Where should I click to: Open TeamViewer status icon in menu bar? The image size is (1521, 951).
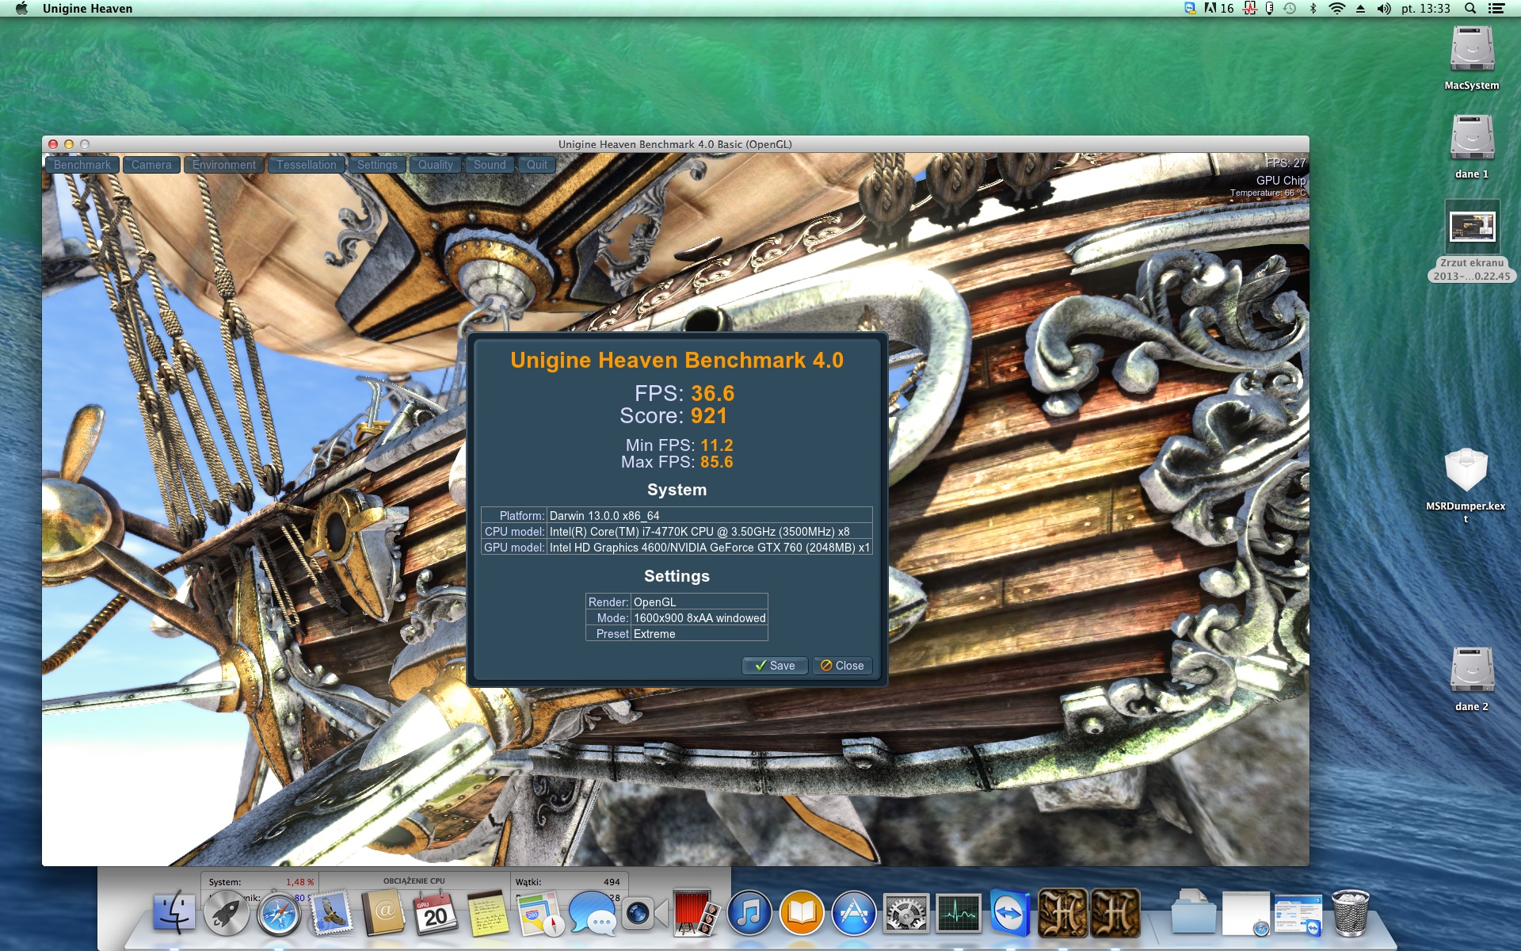coord(1190,9)
